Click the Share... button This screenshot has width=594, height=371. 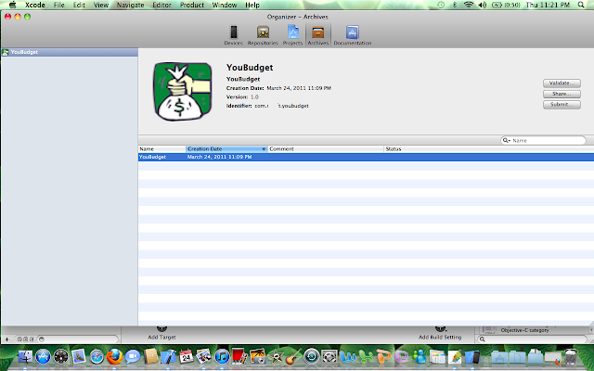click(x=562, y=94)
